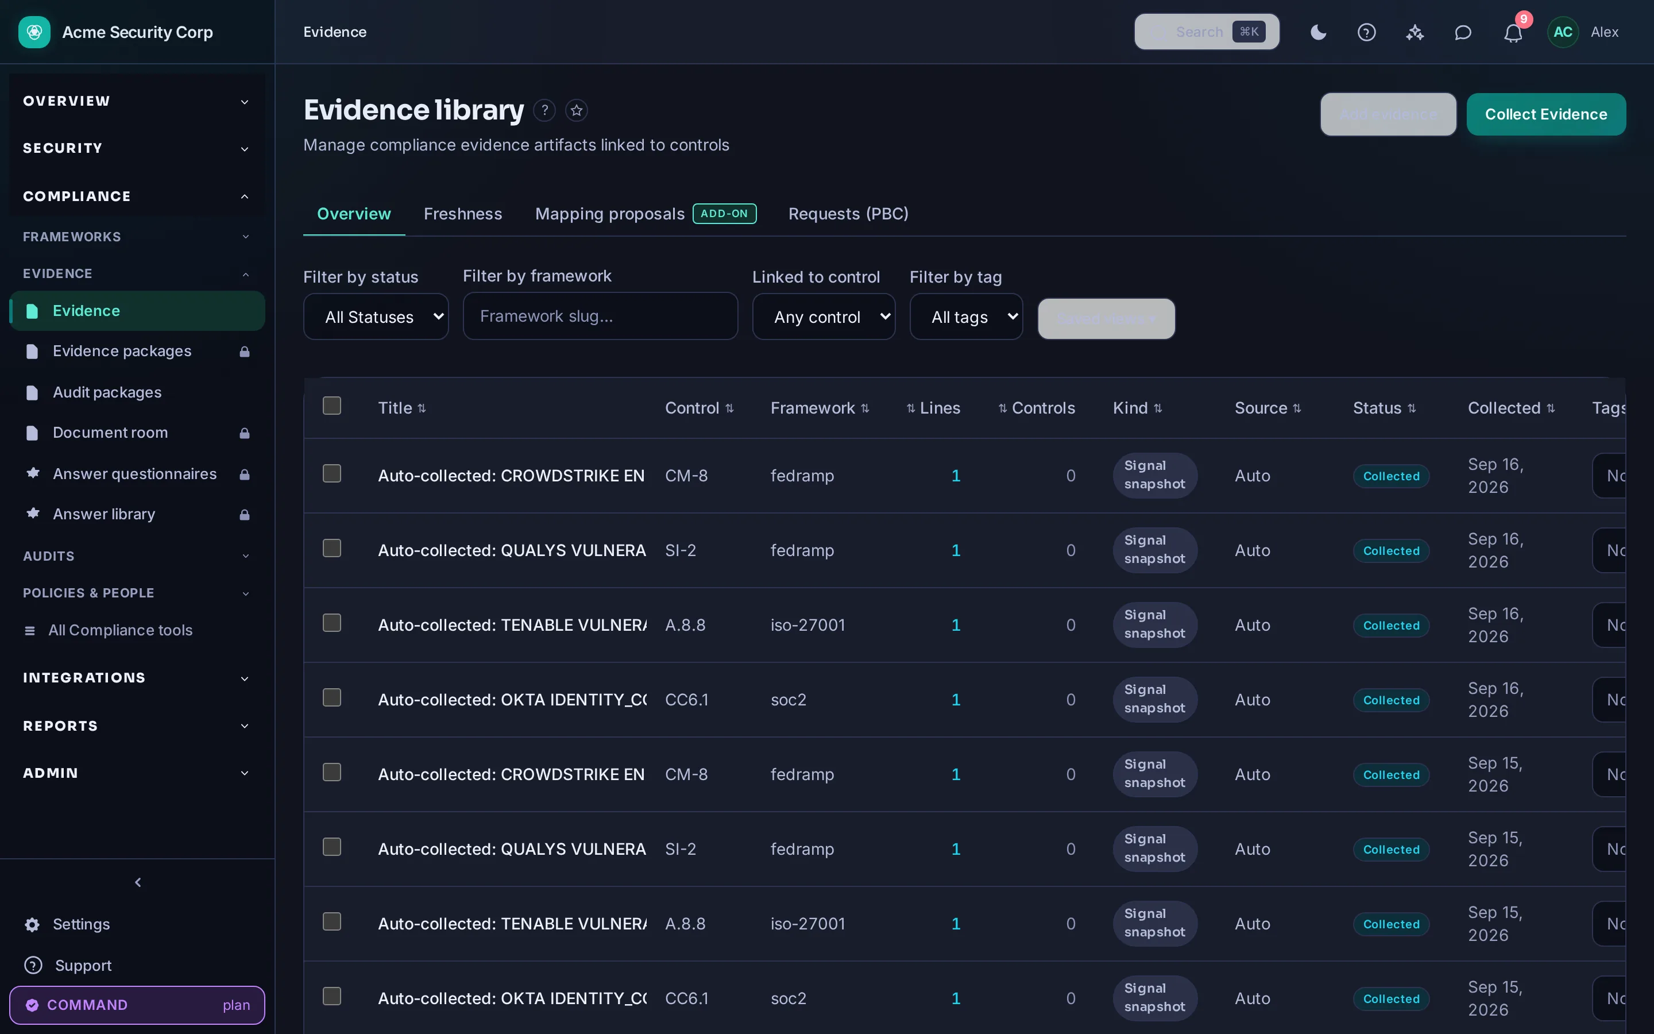This screenshot has width=1654, height=1034.
Task: Open the Settings link
Action: click(137, 925)
